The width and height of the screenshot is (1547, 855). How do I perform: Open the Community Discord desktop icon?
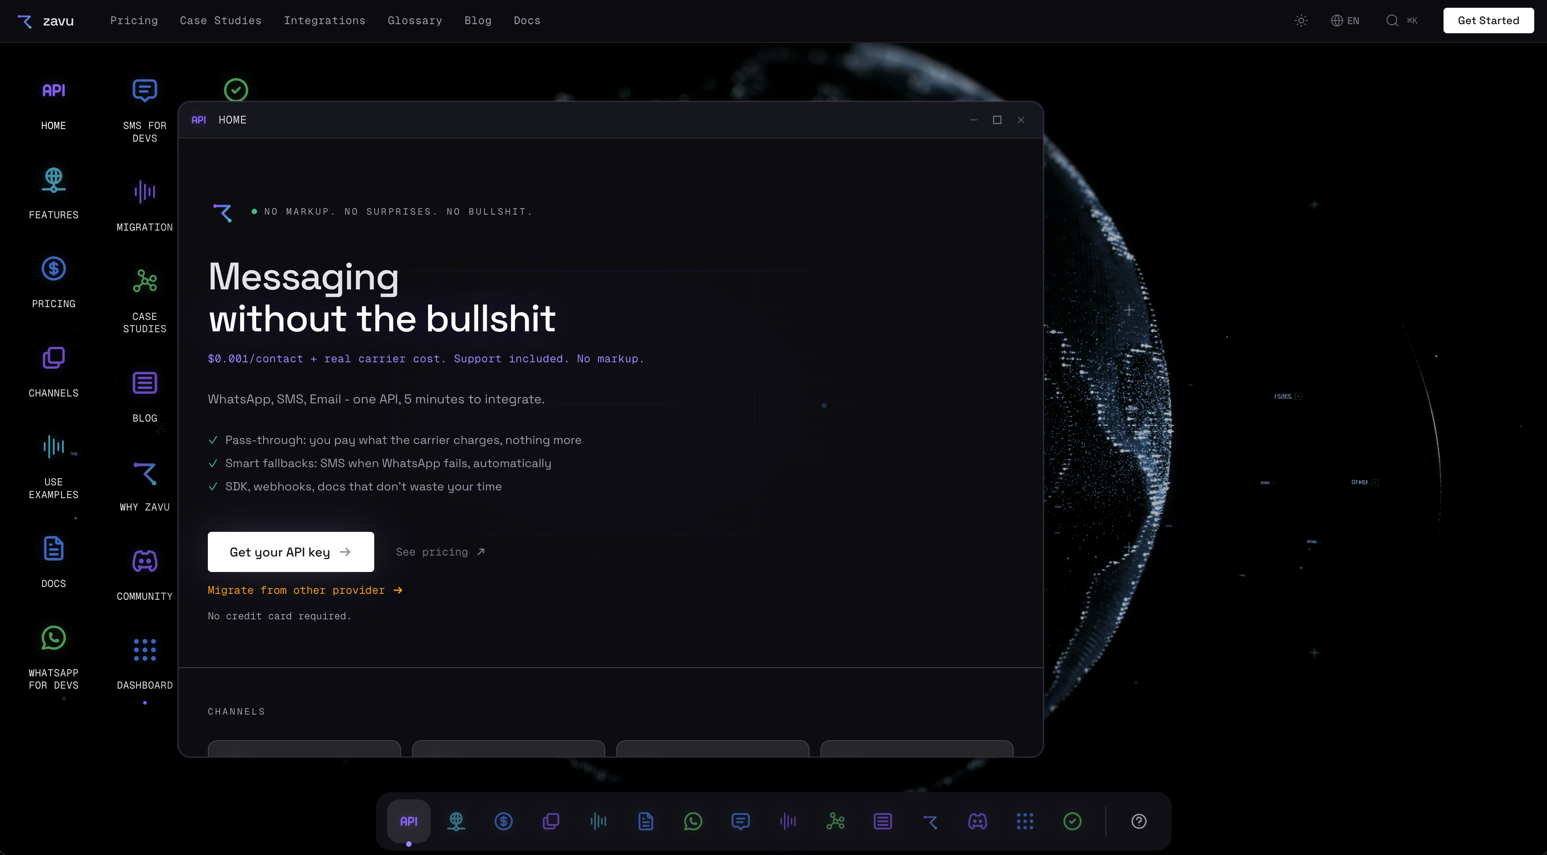[145, 561]
